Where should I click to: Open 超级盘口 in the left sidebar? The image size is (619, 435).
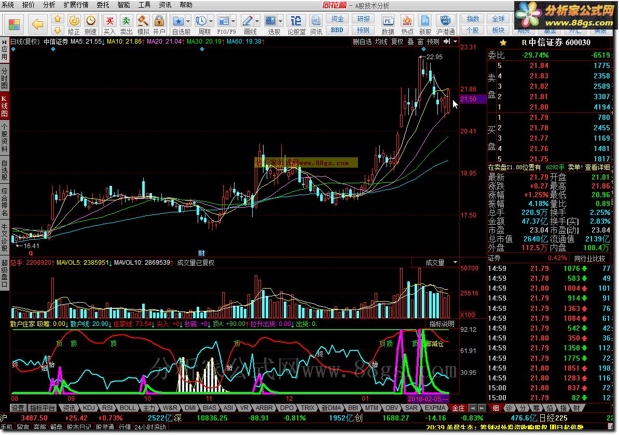4,274
